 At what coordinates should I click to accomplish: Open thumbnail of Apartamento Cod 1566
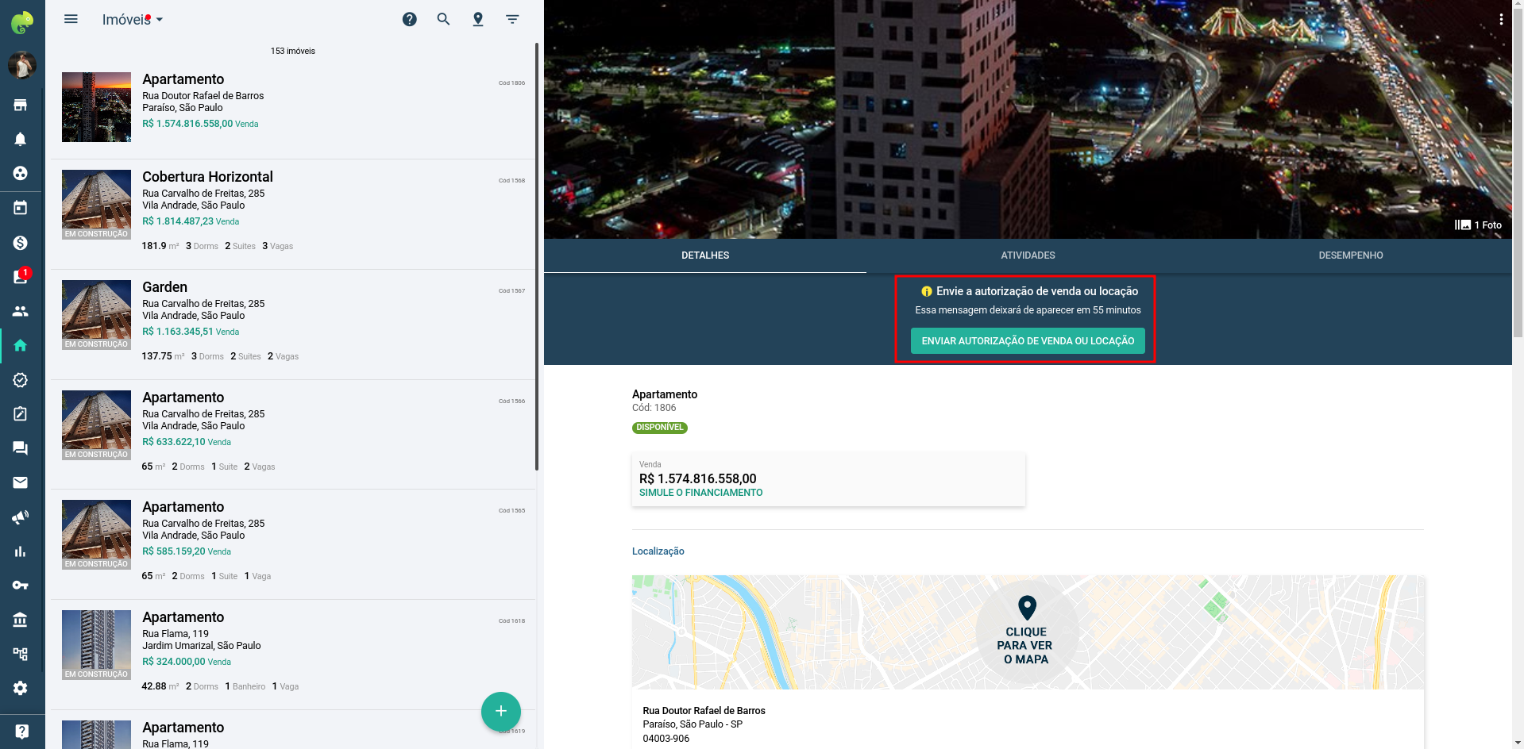click(x=97, y=425)
